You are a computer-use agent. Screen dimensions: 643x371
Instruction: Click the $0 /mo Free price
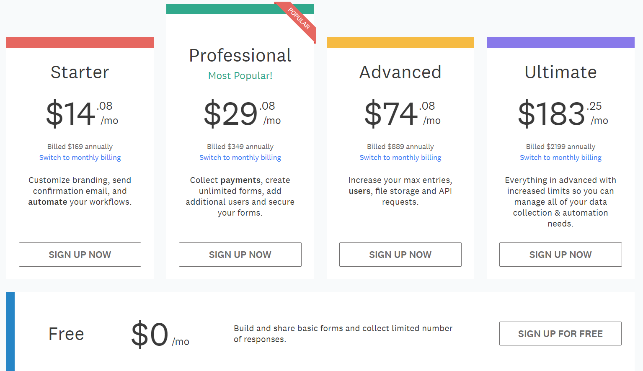point(160,335)
